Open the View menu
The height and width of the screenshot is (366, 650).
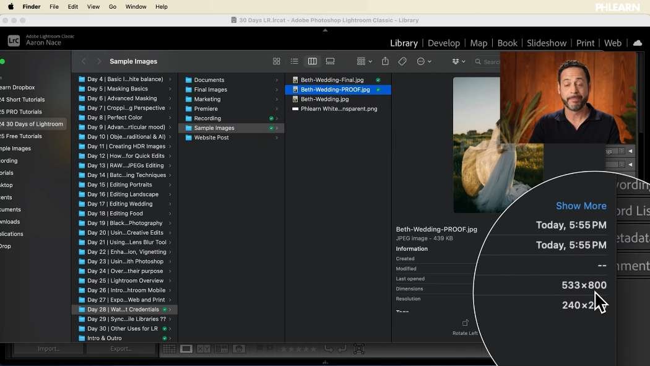point(93,7)
